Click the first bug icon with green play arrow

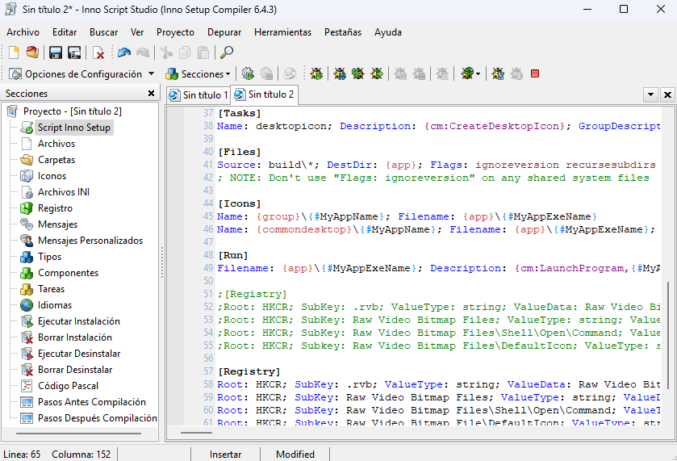pyautogui.click(x=316, y=73)
